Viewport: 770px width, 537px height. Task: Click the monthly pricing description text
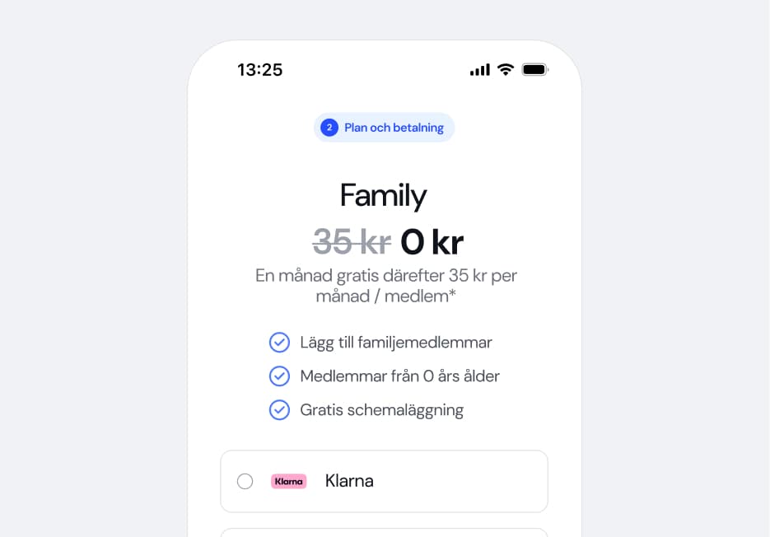(x=384, y=285)
